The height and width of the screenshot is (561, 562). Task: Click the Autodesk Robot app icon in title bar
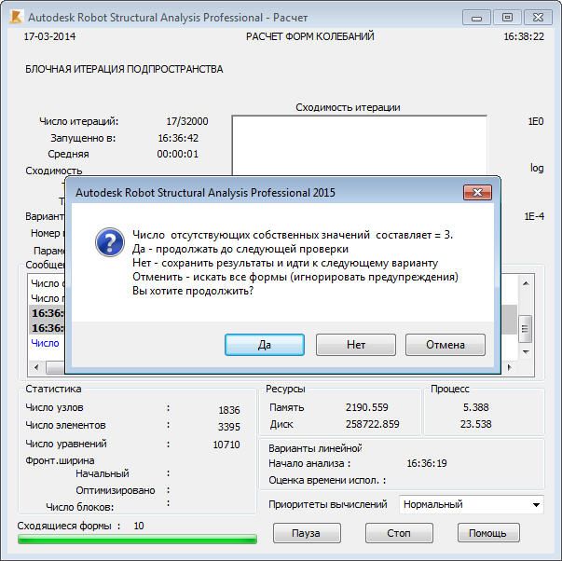pos(16,17)
